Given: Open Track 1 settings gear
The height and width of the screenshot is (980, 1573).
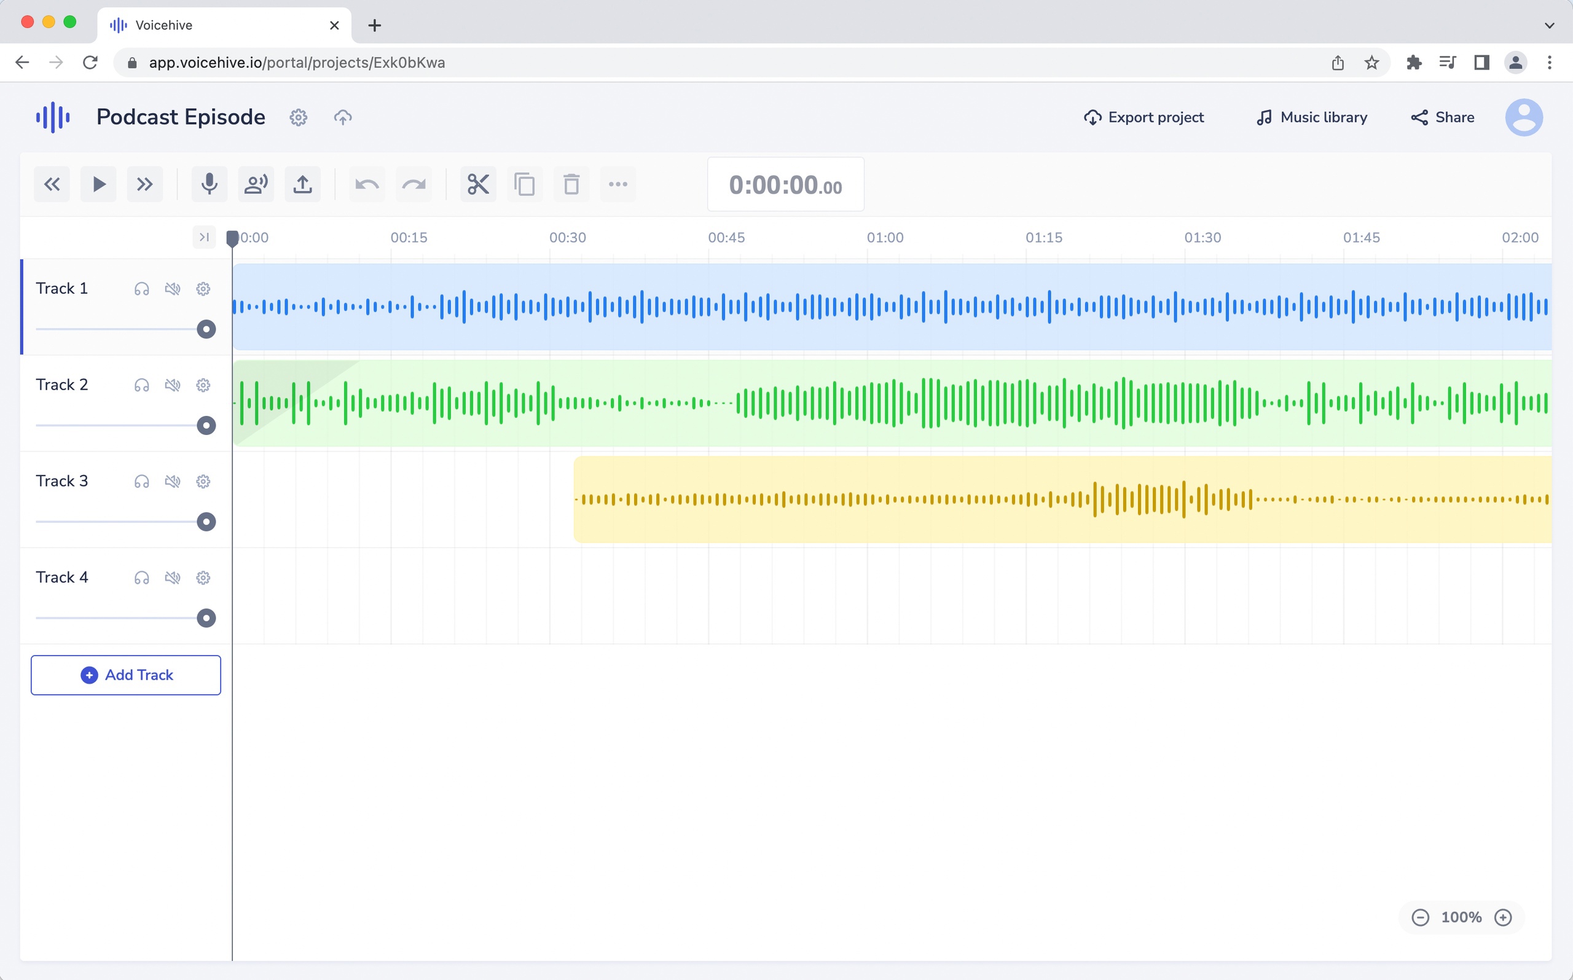Looking at the screenshot, I should pyautogui.click(x=203, y=289).
